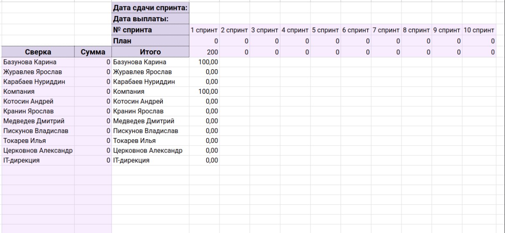Select the 100,00 cell in the Компания row

tap(204, 91)
